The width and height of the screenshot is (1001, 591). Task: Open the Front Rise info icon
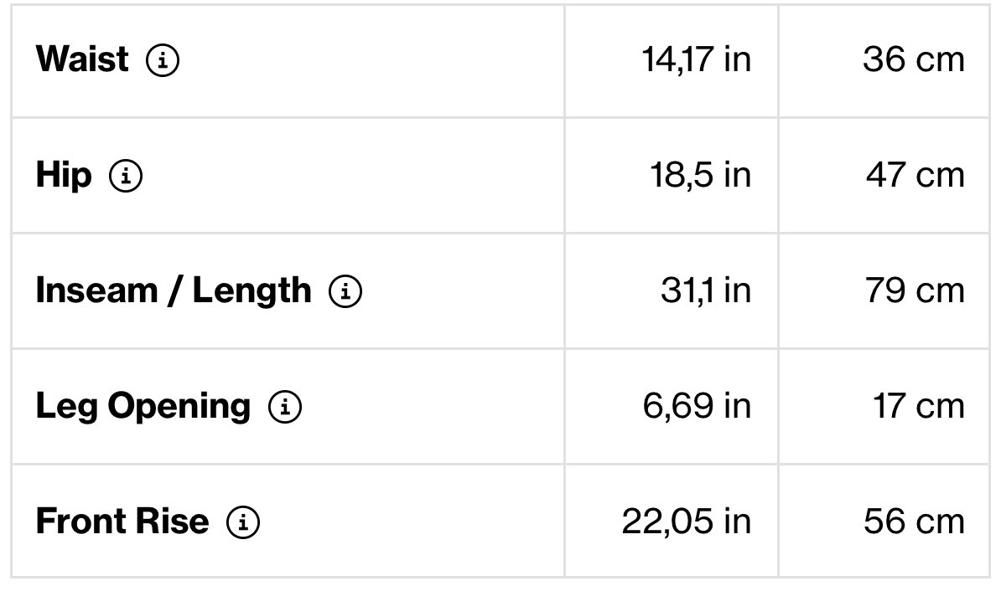pyautogui.click(x=243, y=522)
